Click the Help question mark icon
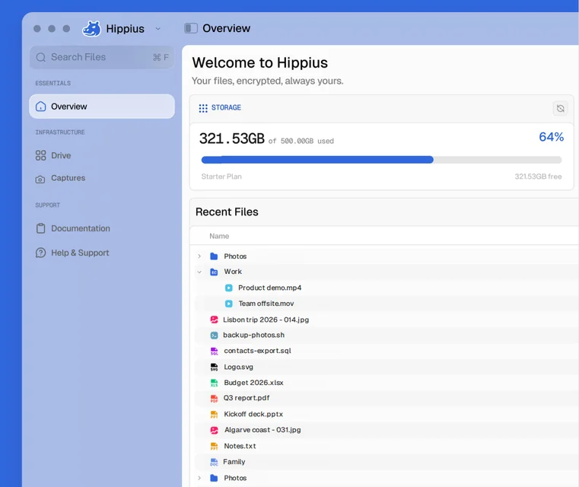 tap(40, 253)
